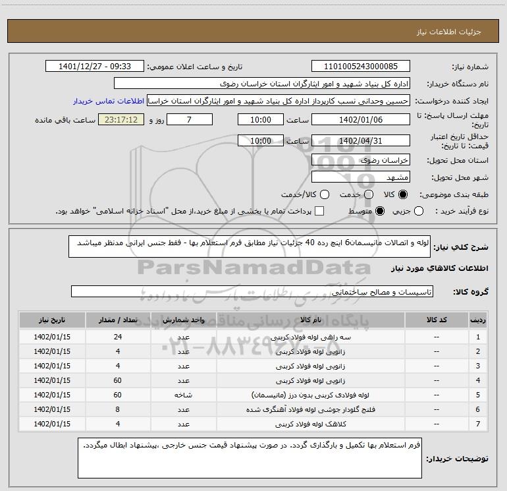507x491 pixels.
Task: Click the price validity hour 10:00 field
Action: point(261,140)
